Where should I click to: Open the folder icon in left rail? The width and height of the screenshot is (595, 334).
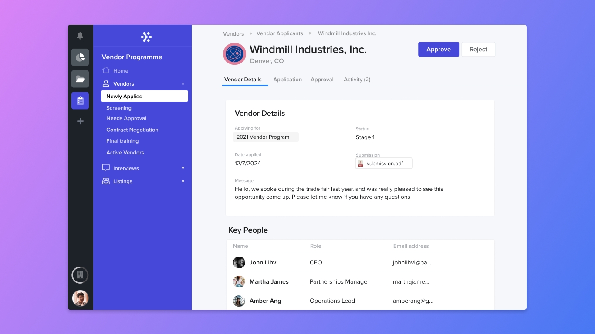(80, 79)
